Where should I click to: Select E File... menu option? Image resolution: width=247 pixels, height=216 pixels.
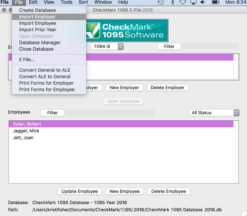point(27,60)
